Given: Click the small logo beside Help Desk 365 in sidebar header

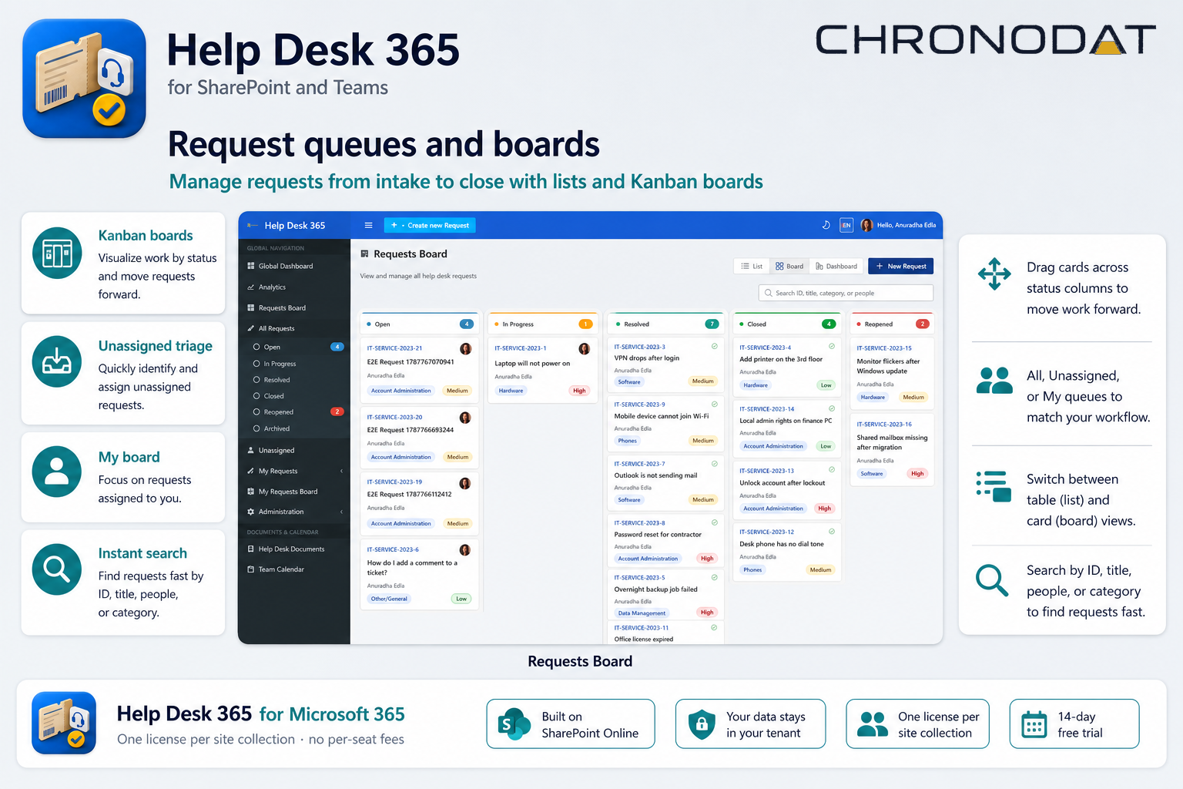Looking at the screenshot, I should pos(253,226).
